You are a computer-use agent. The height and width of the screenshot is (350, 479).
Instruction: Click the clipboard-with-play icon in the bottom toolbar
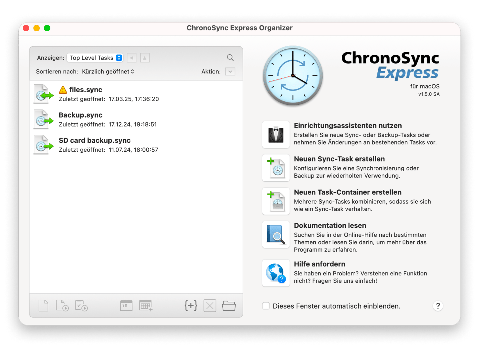[x=81, y=306]
